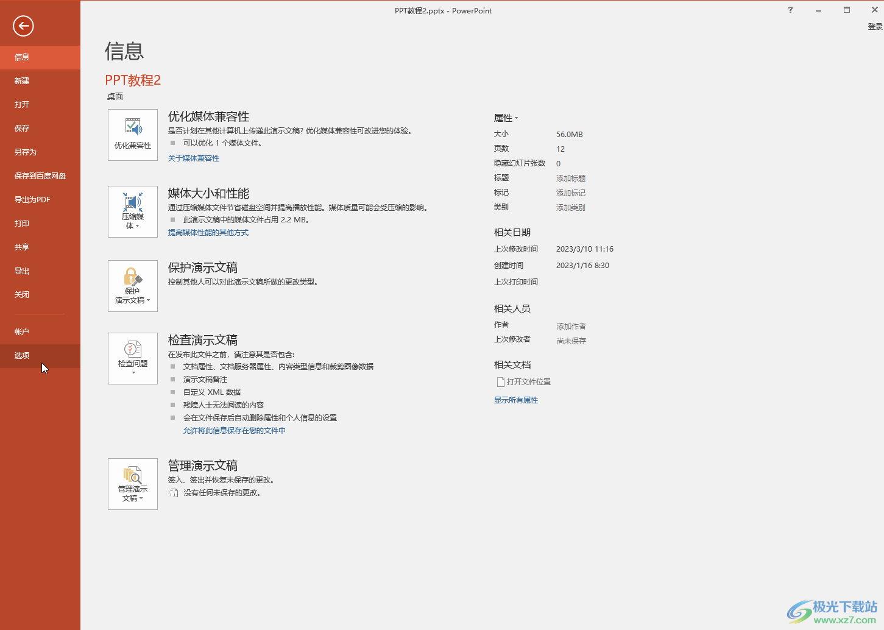Open the Options (选项) menu item
884x630 pixels.
point(40,356)
